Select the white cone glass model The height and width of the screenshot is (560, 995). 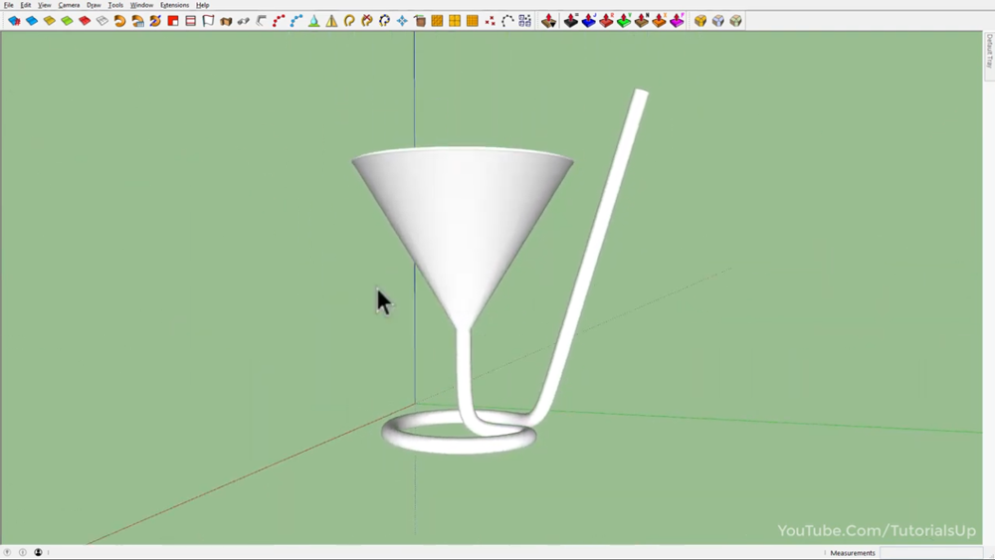(x=463, y=219)
